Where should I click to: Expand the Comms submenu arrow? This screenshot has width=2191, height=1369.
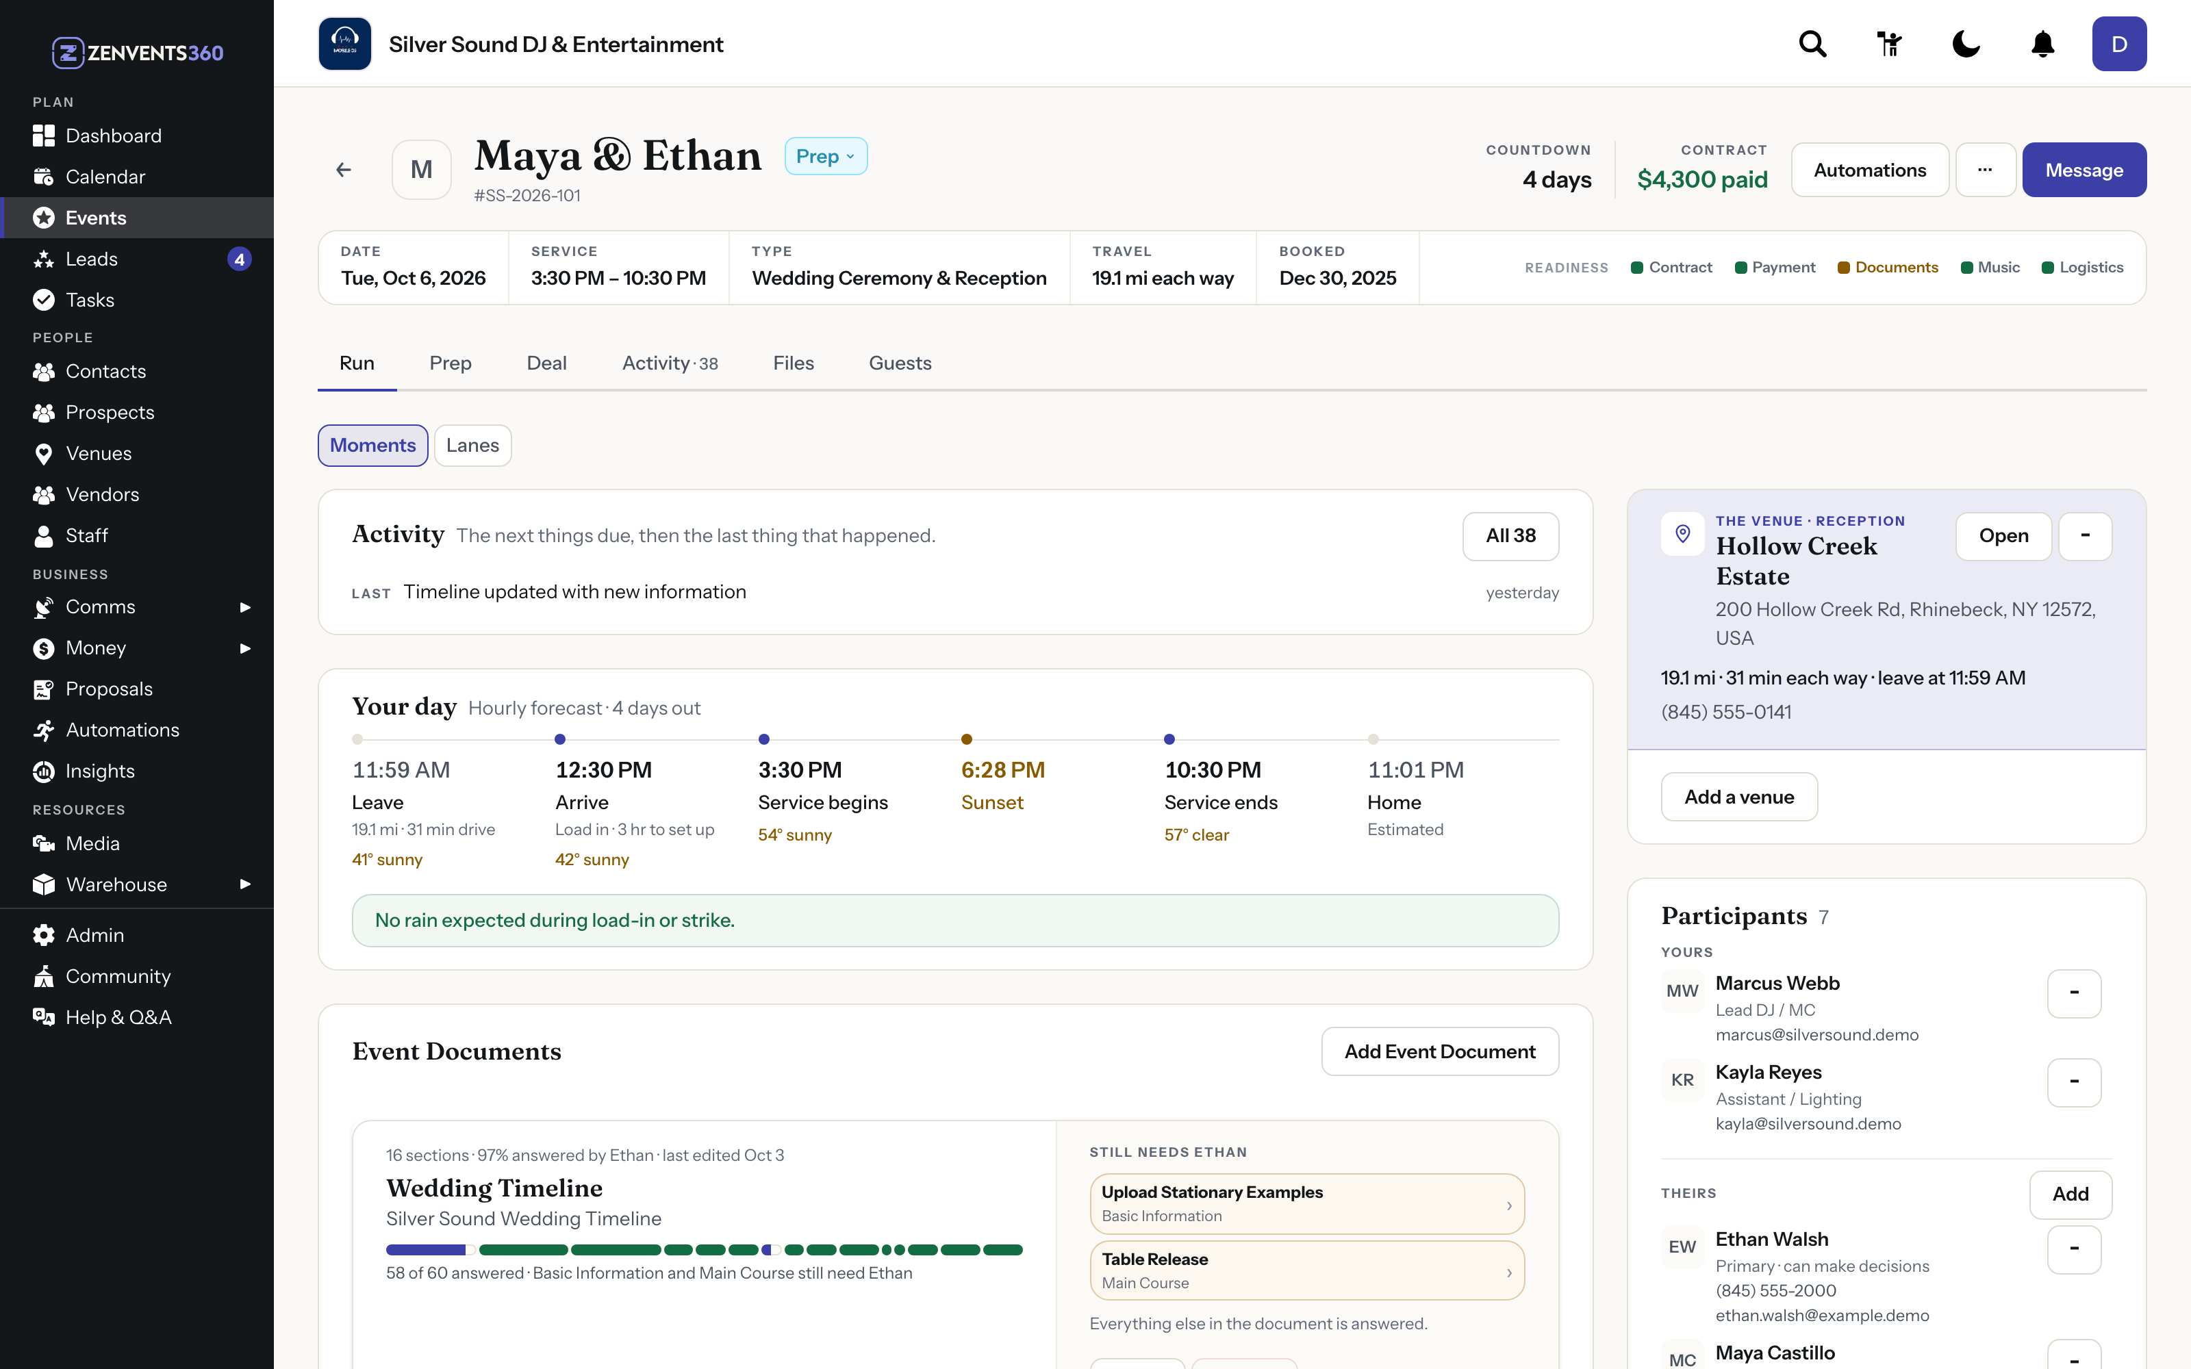(244, 608)
